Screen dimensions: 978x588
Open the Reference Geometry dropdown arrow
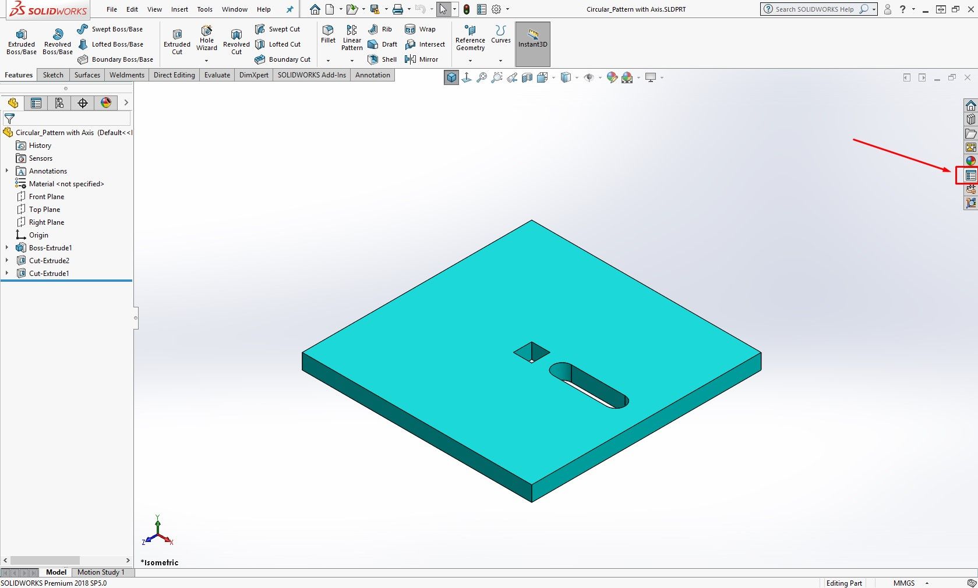point(470,61)
